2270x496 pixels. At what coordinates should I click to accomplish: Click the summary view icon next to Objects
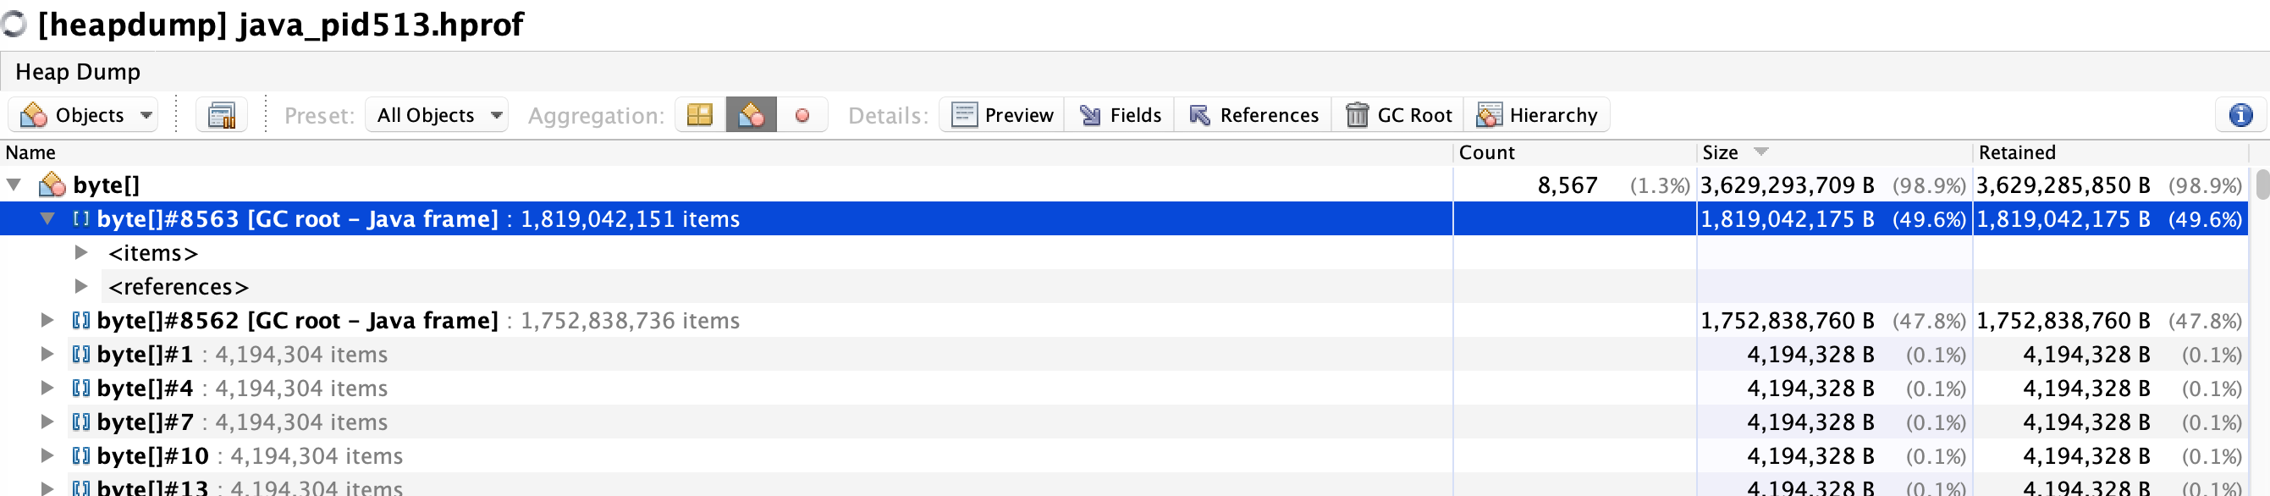(221, 114)
